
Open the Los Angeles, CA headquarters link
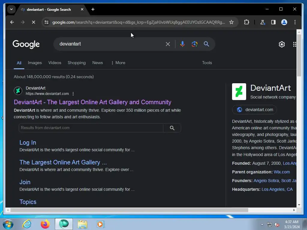[277, 189]
